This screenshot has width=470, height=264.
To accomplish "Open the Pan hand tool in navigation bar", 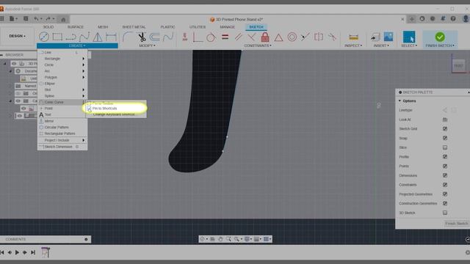I will (220, 239).
